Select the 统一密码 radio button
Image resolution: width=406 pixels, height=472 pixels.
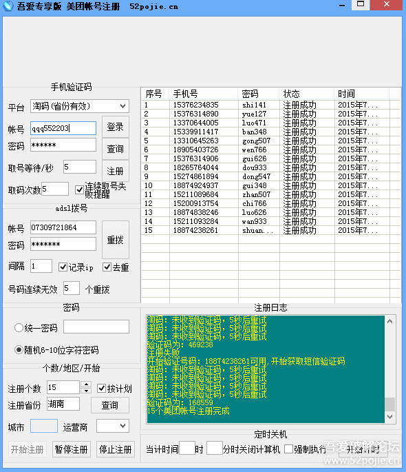tap(19, 327)
